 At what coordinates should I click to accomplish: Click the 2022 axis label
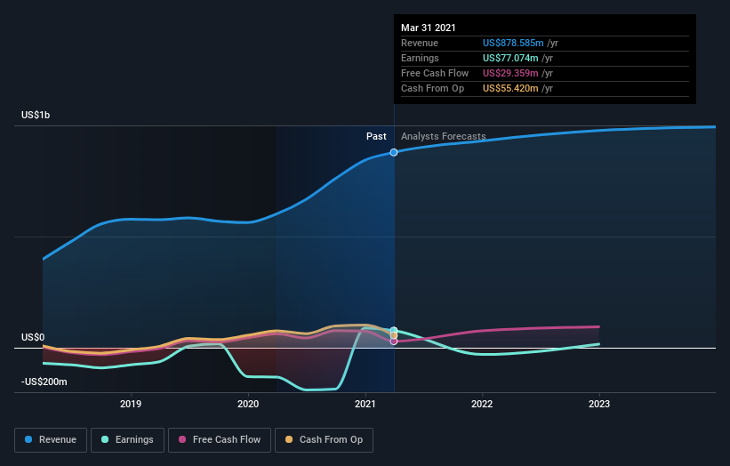482,404
